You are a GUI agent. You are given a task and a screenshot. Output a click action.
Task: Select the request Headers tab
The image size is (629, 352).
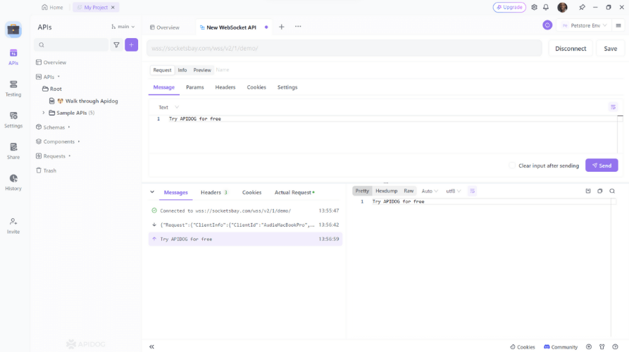(225, 87)
